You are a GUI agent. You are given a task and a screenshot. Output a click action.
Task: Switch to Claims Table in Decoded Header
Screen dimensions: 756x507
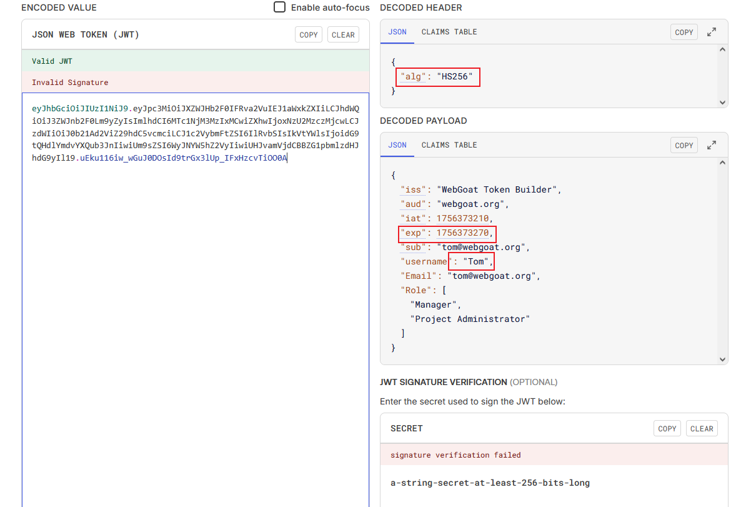click(449, 32)
